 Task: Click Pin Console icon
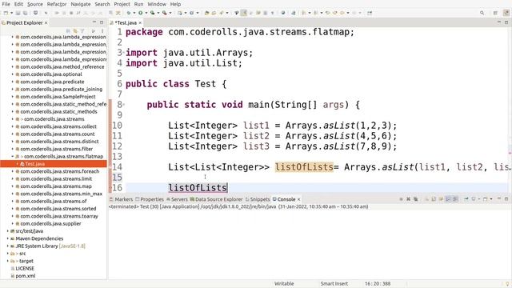coord(466,199)
